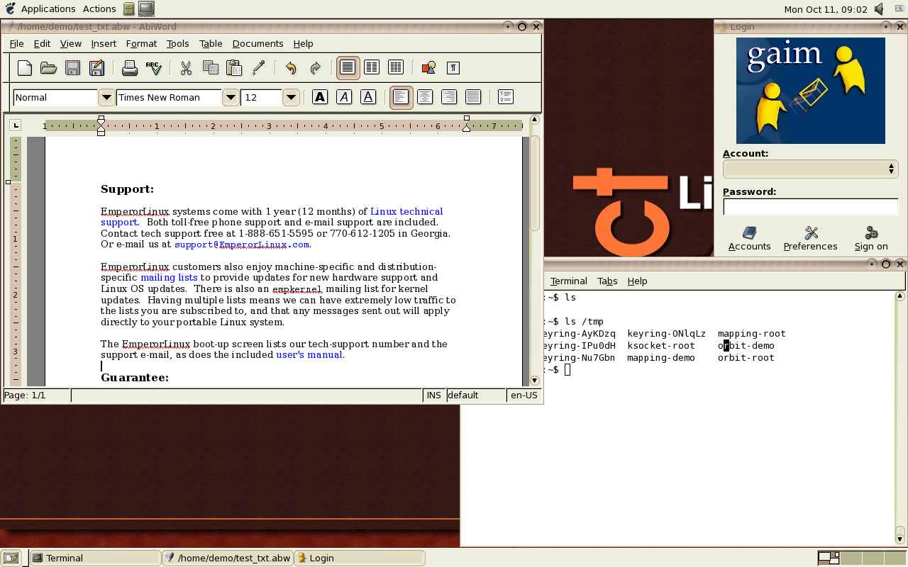
Task: Open the Actions menu in top panel
Action: click(x=99, y=9)
